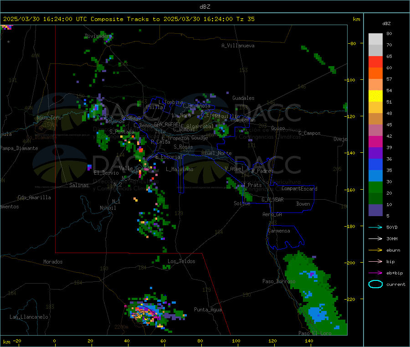The image size is (410, 347).
Task: Select the magenta 39-42 dBZ swatch
Action: (x=375, y=141)
